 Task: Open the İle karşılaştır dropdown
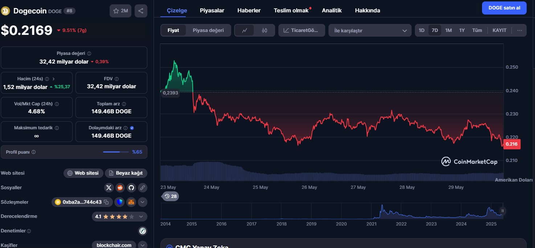370,31
